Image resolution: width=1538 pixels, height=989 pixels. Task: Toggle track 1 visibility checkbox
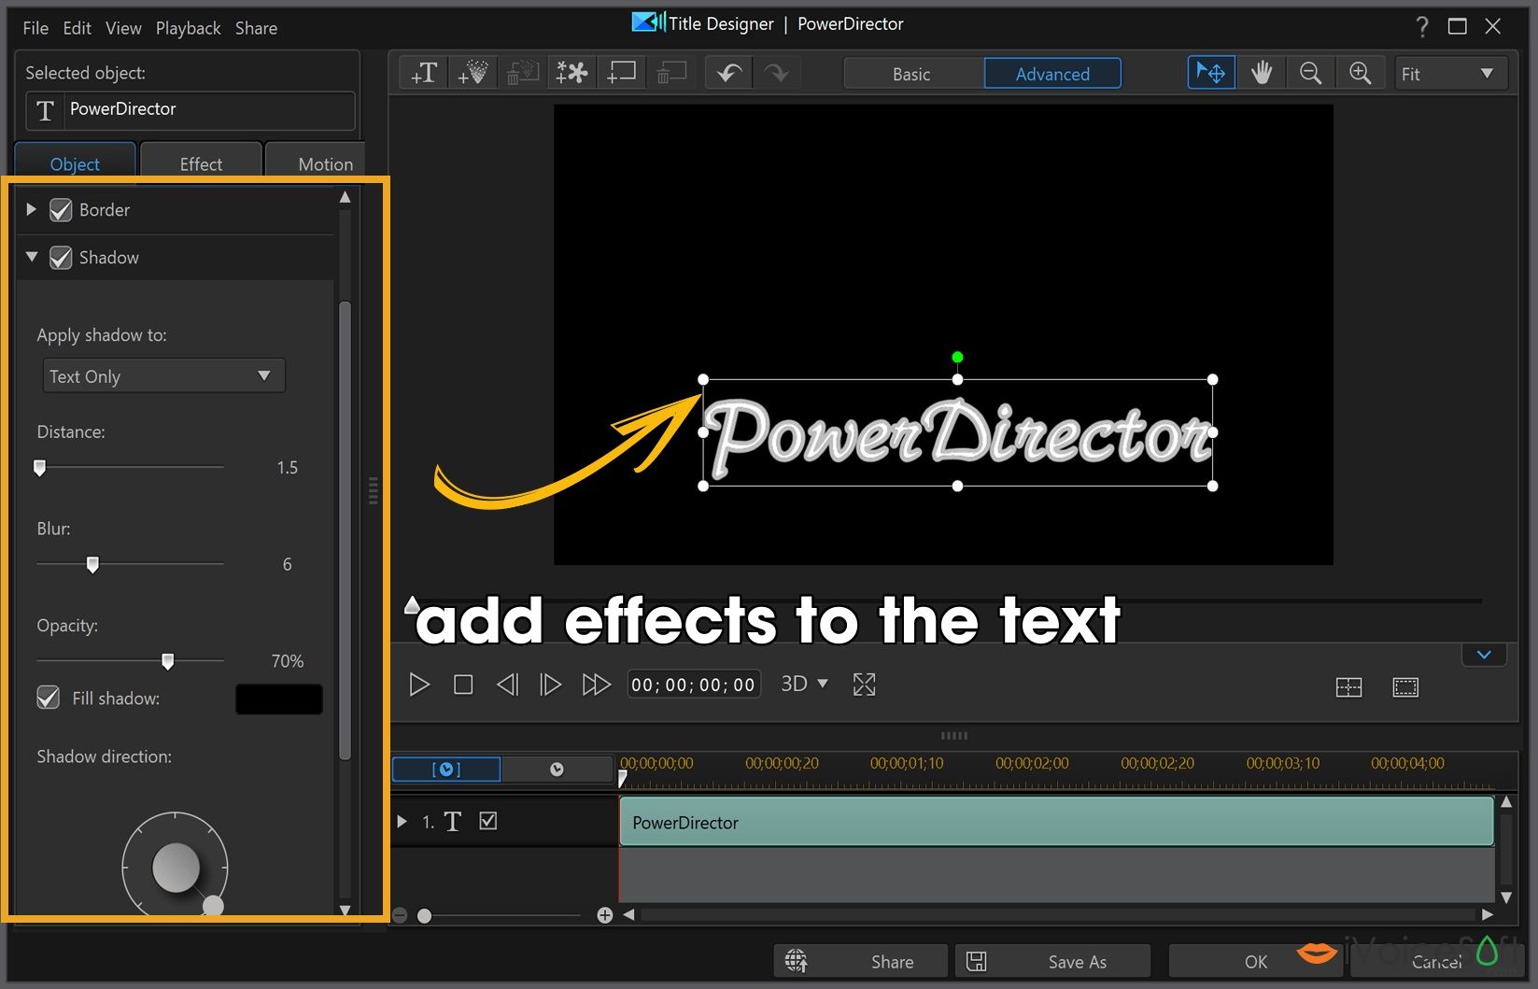(487, 821)
